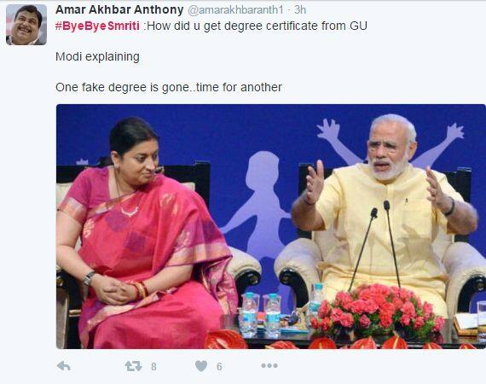Screen dimensions: 486x384
Task: Click the retweet count 8
Action: tap(153, 367)
